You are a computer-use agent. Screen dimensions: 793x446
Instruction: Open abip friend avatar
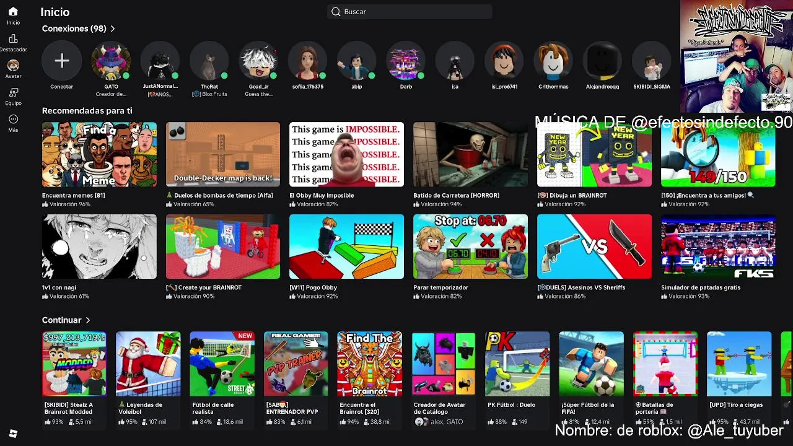[357, 61]
